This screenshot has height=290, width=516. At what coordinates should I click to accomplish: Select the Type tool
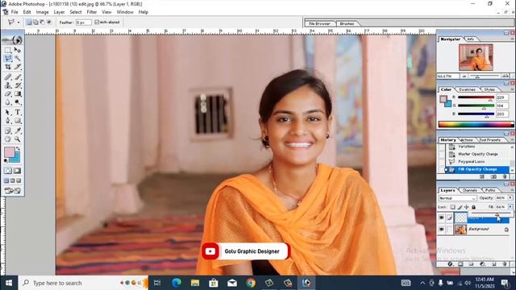pos(18,113)
